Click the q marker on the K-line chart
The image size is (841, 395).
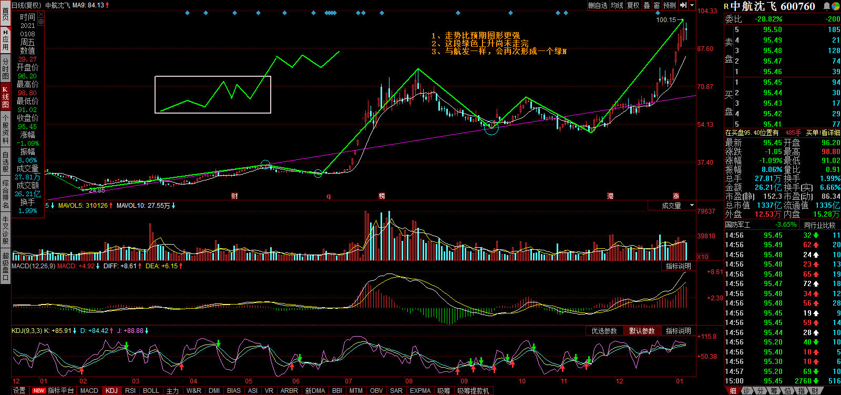(329, 196)
